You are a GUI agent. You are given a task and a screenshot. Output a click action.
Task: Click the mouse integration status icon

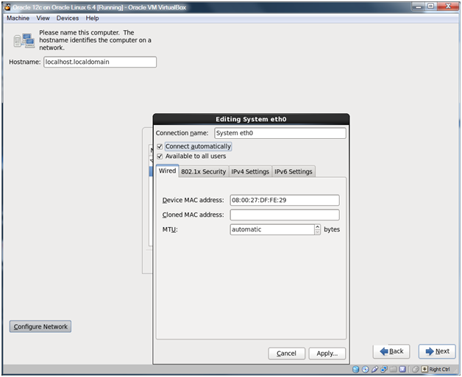(416, 369)
